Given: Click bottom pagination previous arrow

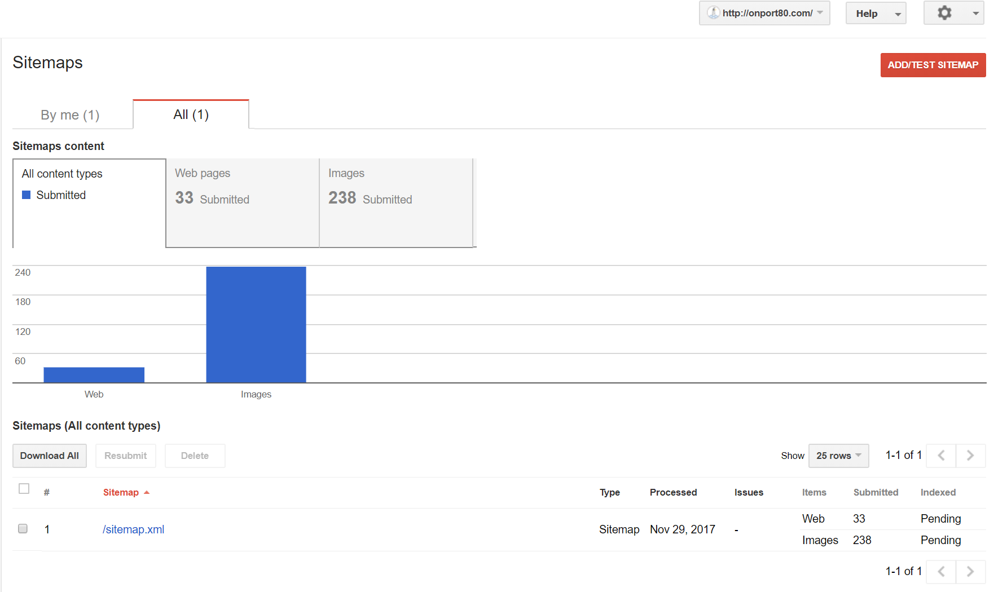Looking at the screenshot, I should point(941,572).
